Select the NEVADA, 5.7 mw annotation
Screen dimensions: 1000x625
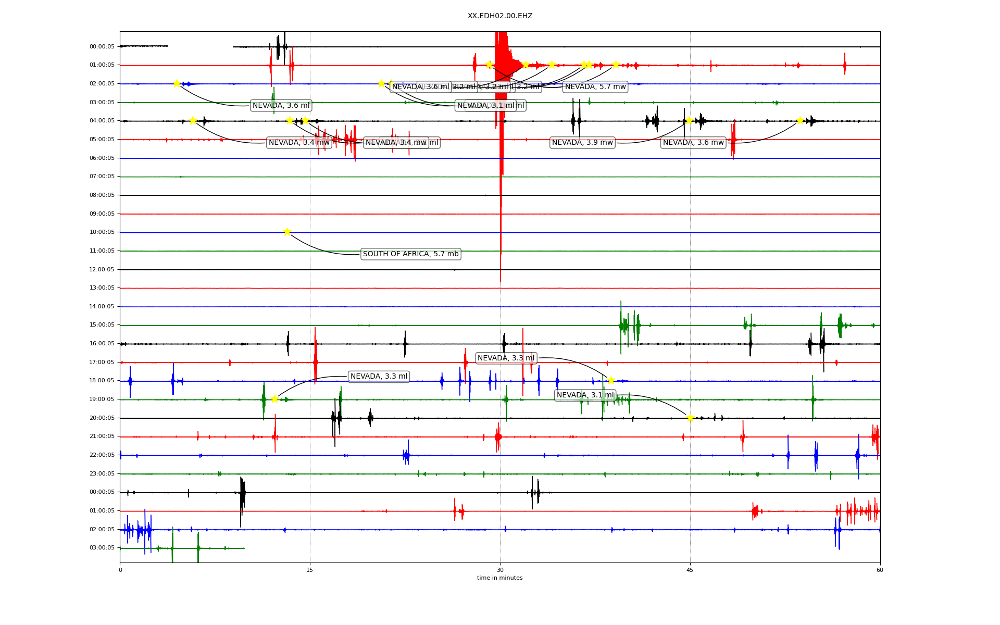click(595, 86)
